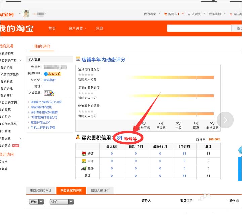
Task: Click the 卖家的服务态度 rating bar
Action: [x=170, y=96]
